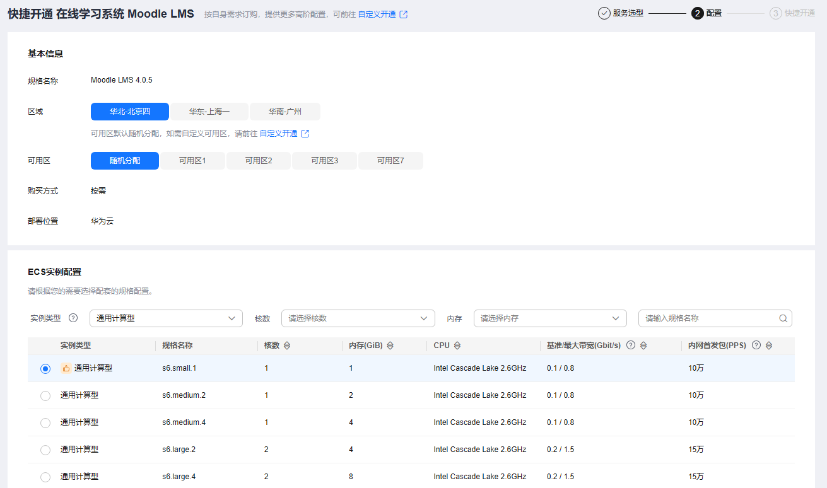
Task: Click external link icon under region selector
Action: tap(305, 134)
